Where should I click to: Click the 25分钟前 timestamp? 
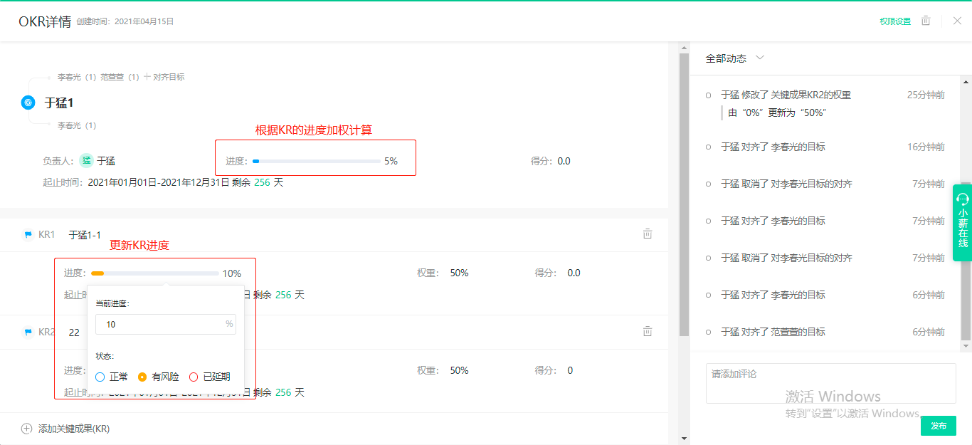click(x=926, y=95)
